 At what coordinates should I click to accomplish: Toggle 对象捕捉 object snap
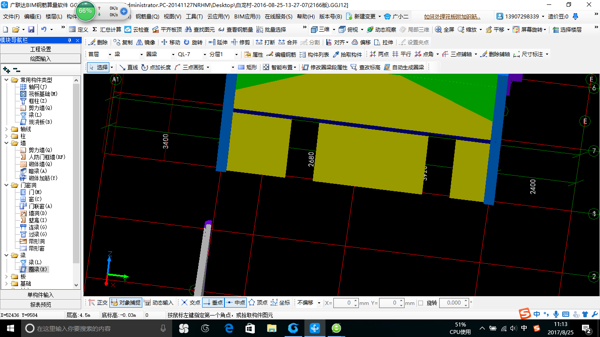tap(126, 302)
